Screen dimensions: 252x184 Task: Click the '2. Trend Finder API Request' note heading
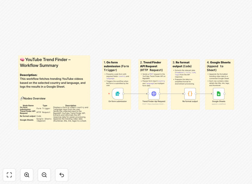[x=151, y=66]
